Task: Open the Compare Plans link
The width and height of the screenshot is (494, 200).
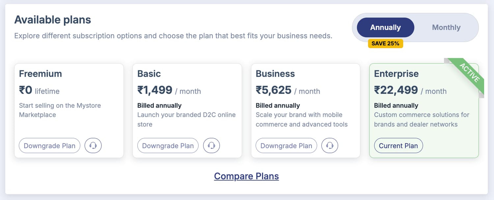Action: [x=246, y=176]
